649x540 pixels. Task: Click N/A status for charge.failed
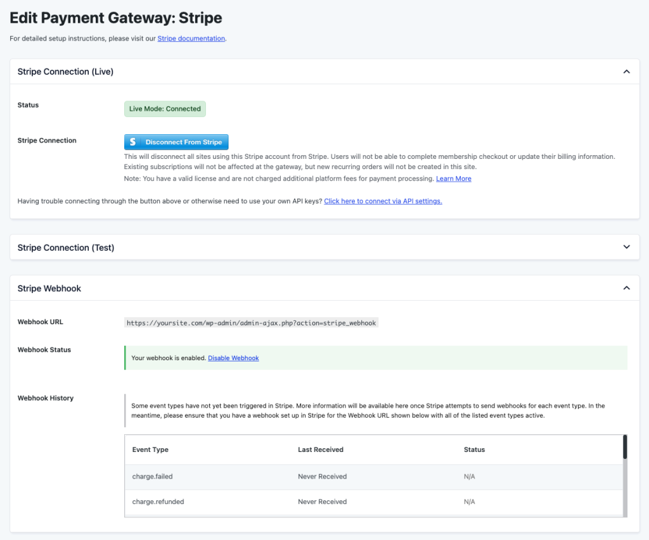(470, 476)
